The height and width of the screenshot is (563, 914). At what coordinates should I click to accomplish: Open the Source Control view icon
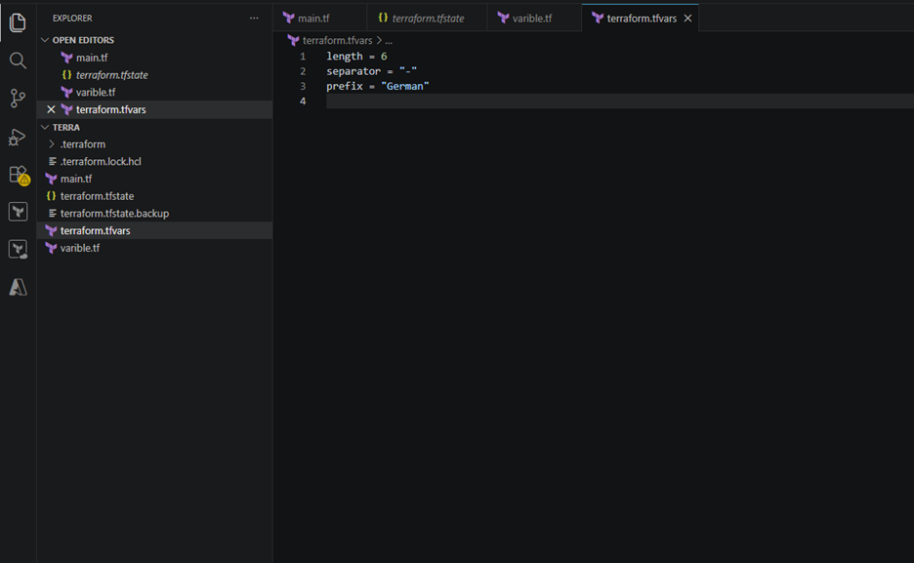tap(18, 98)
